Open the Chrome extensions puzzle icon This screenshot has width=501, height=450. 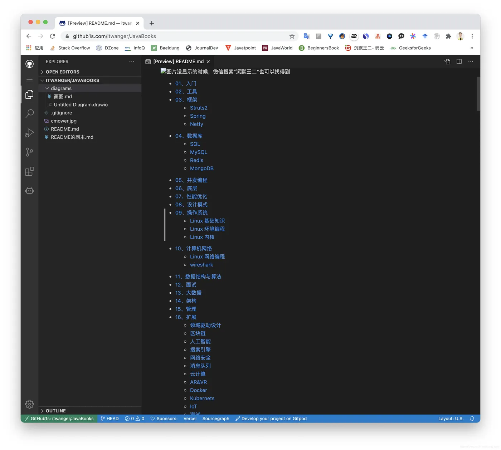coord(448,36)
